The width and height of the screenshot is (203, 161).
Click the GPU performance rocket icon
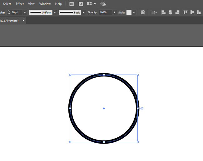tap(103, 4)
